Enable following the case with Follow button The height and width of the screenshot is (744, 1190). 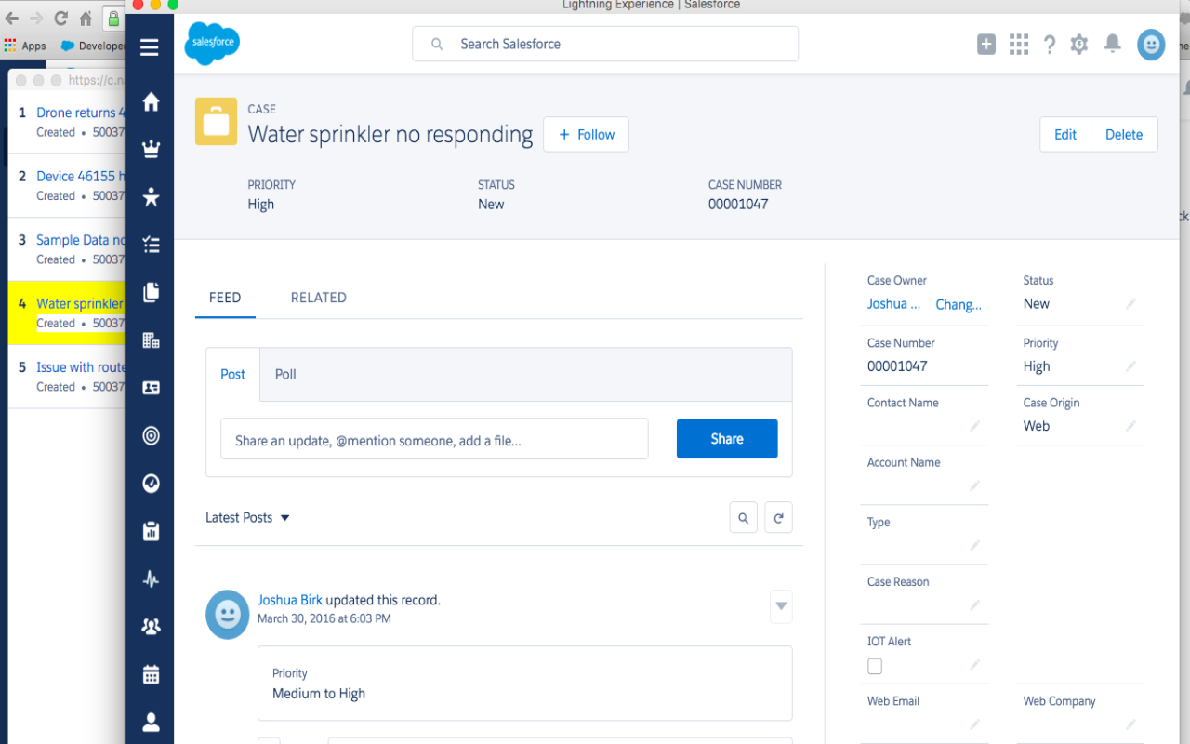pos(586,134)
